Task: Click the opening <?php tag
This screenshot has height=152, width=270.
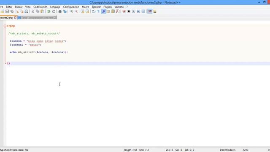Action: click(11, 26)
